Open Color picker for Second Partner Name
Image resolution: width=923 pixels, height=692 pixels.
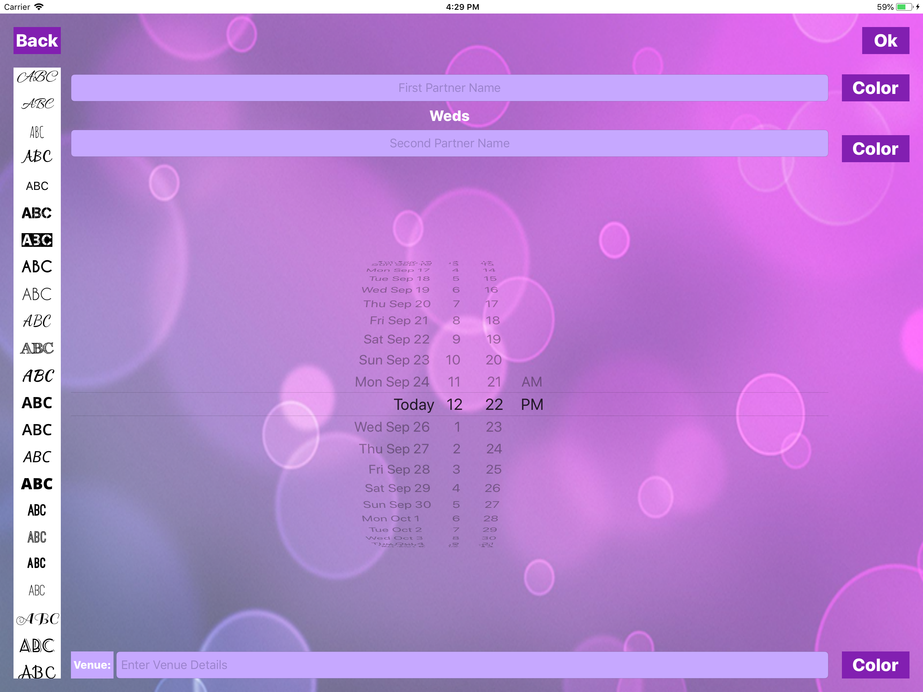875,149
